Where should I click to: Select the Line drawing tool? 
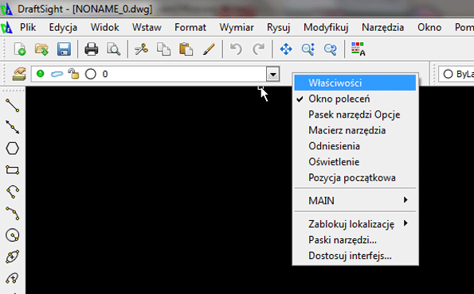pos(13,106)
